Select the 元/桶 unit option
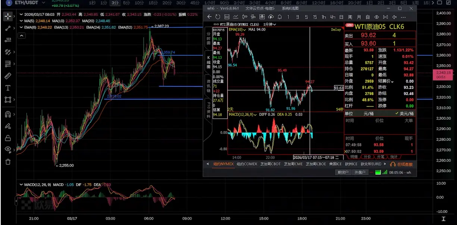The image size is (457, 225). pyautogui.click(x=369, y=113)
